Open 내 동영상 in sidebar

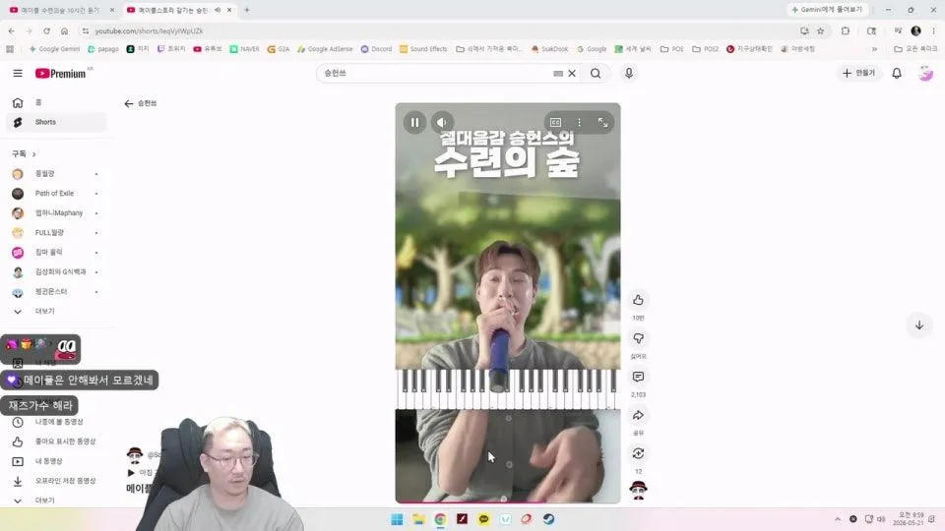pos(56,461)
